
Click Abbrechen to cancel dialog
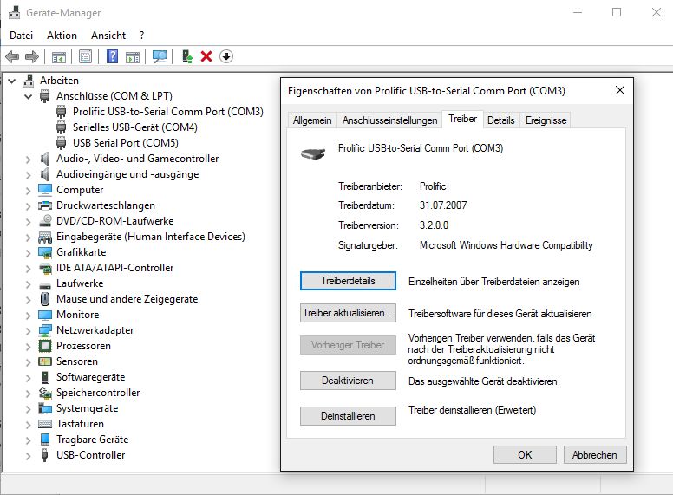[x=594, y=454]
